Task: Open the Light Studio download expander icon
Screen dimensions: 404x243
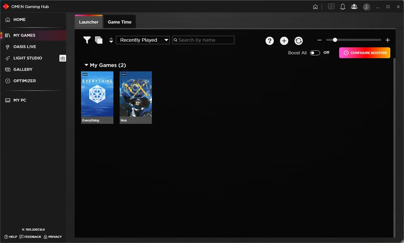Action: [63, 58]
